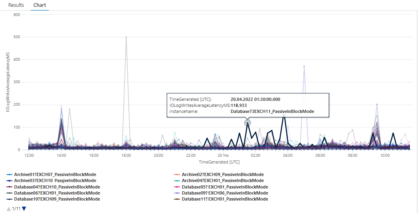Toggle Database04?EXCH10_PassiveInBlockMode legend series
This screenshot has height=213, width=418.
point(53,187)
